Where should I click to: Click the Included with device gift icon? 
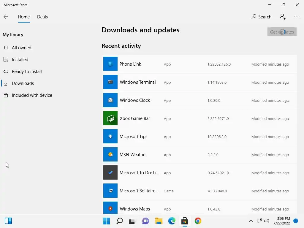[x=6, y=95]
